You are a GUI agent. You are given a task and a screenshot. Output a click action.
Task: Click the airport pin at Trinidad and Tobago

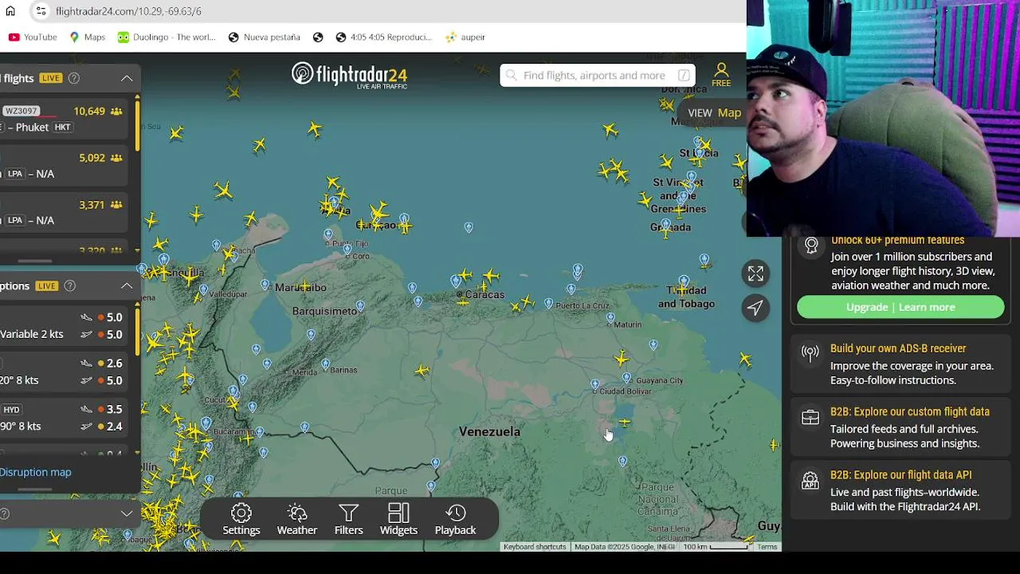coord(683,281)
